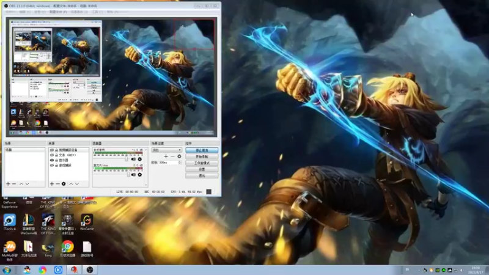Toggle visibility of the game capture source
Image resolution: width=489 pixels, height=275 pixels.
point(52,165)
